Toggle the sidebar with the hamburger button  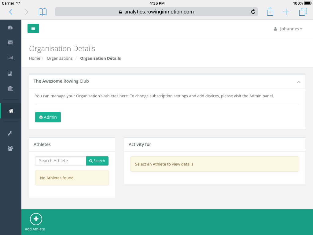[x=33, y=28]
